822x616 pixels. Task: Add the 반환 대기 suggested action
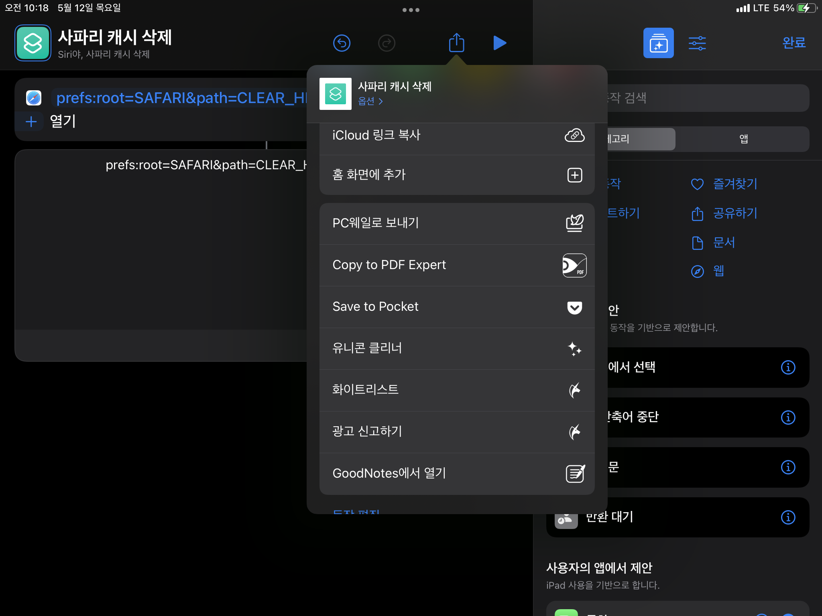click(x=678, y=517)
